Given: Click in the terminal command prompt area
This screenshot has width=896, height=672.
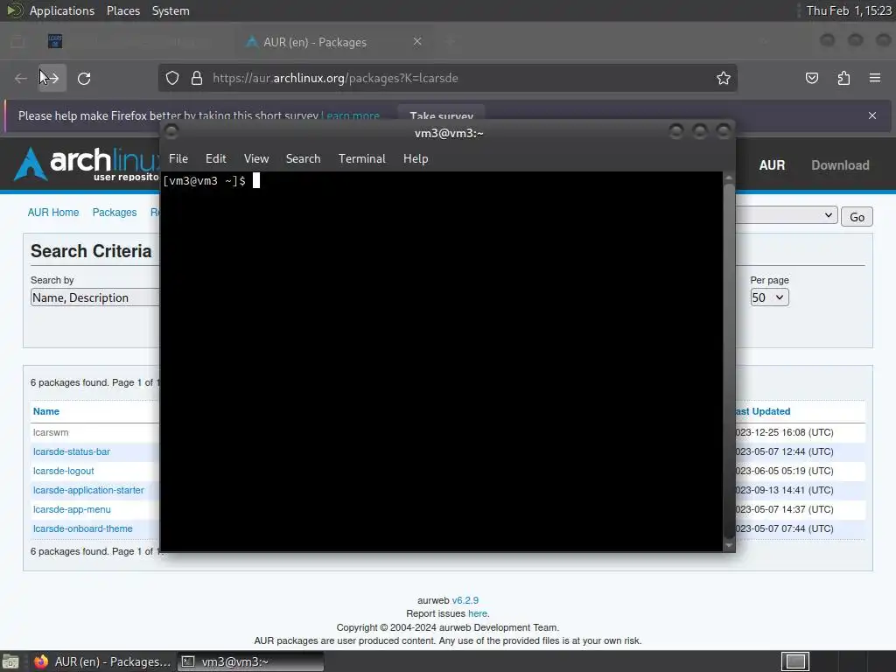Looking at the screenshot, I should click(441, 361).
